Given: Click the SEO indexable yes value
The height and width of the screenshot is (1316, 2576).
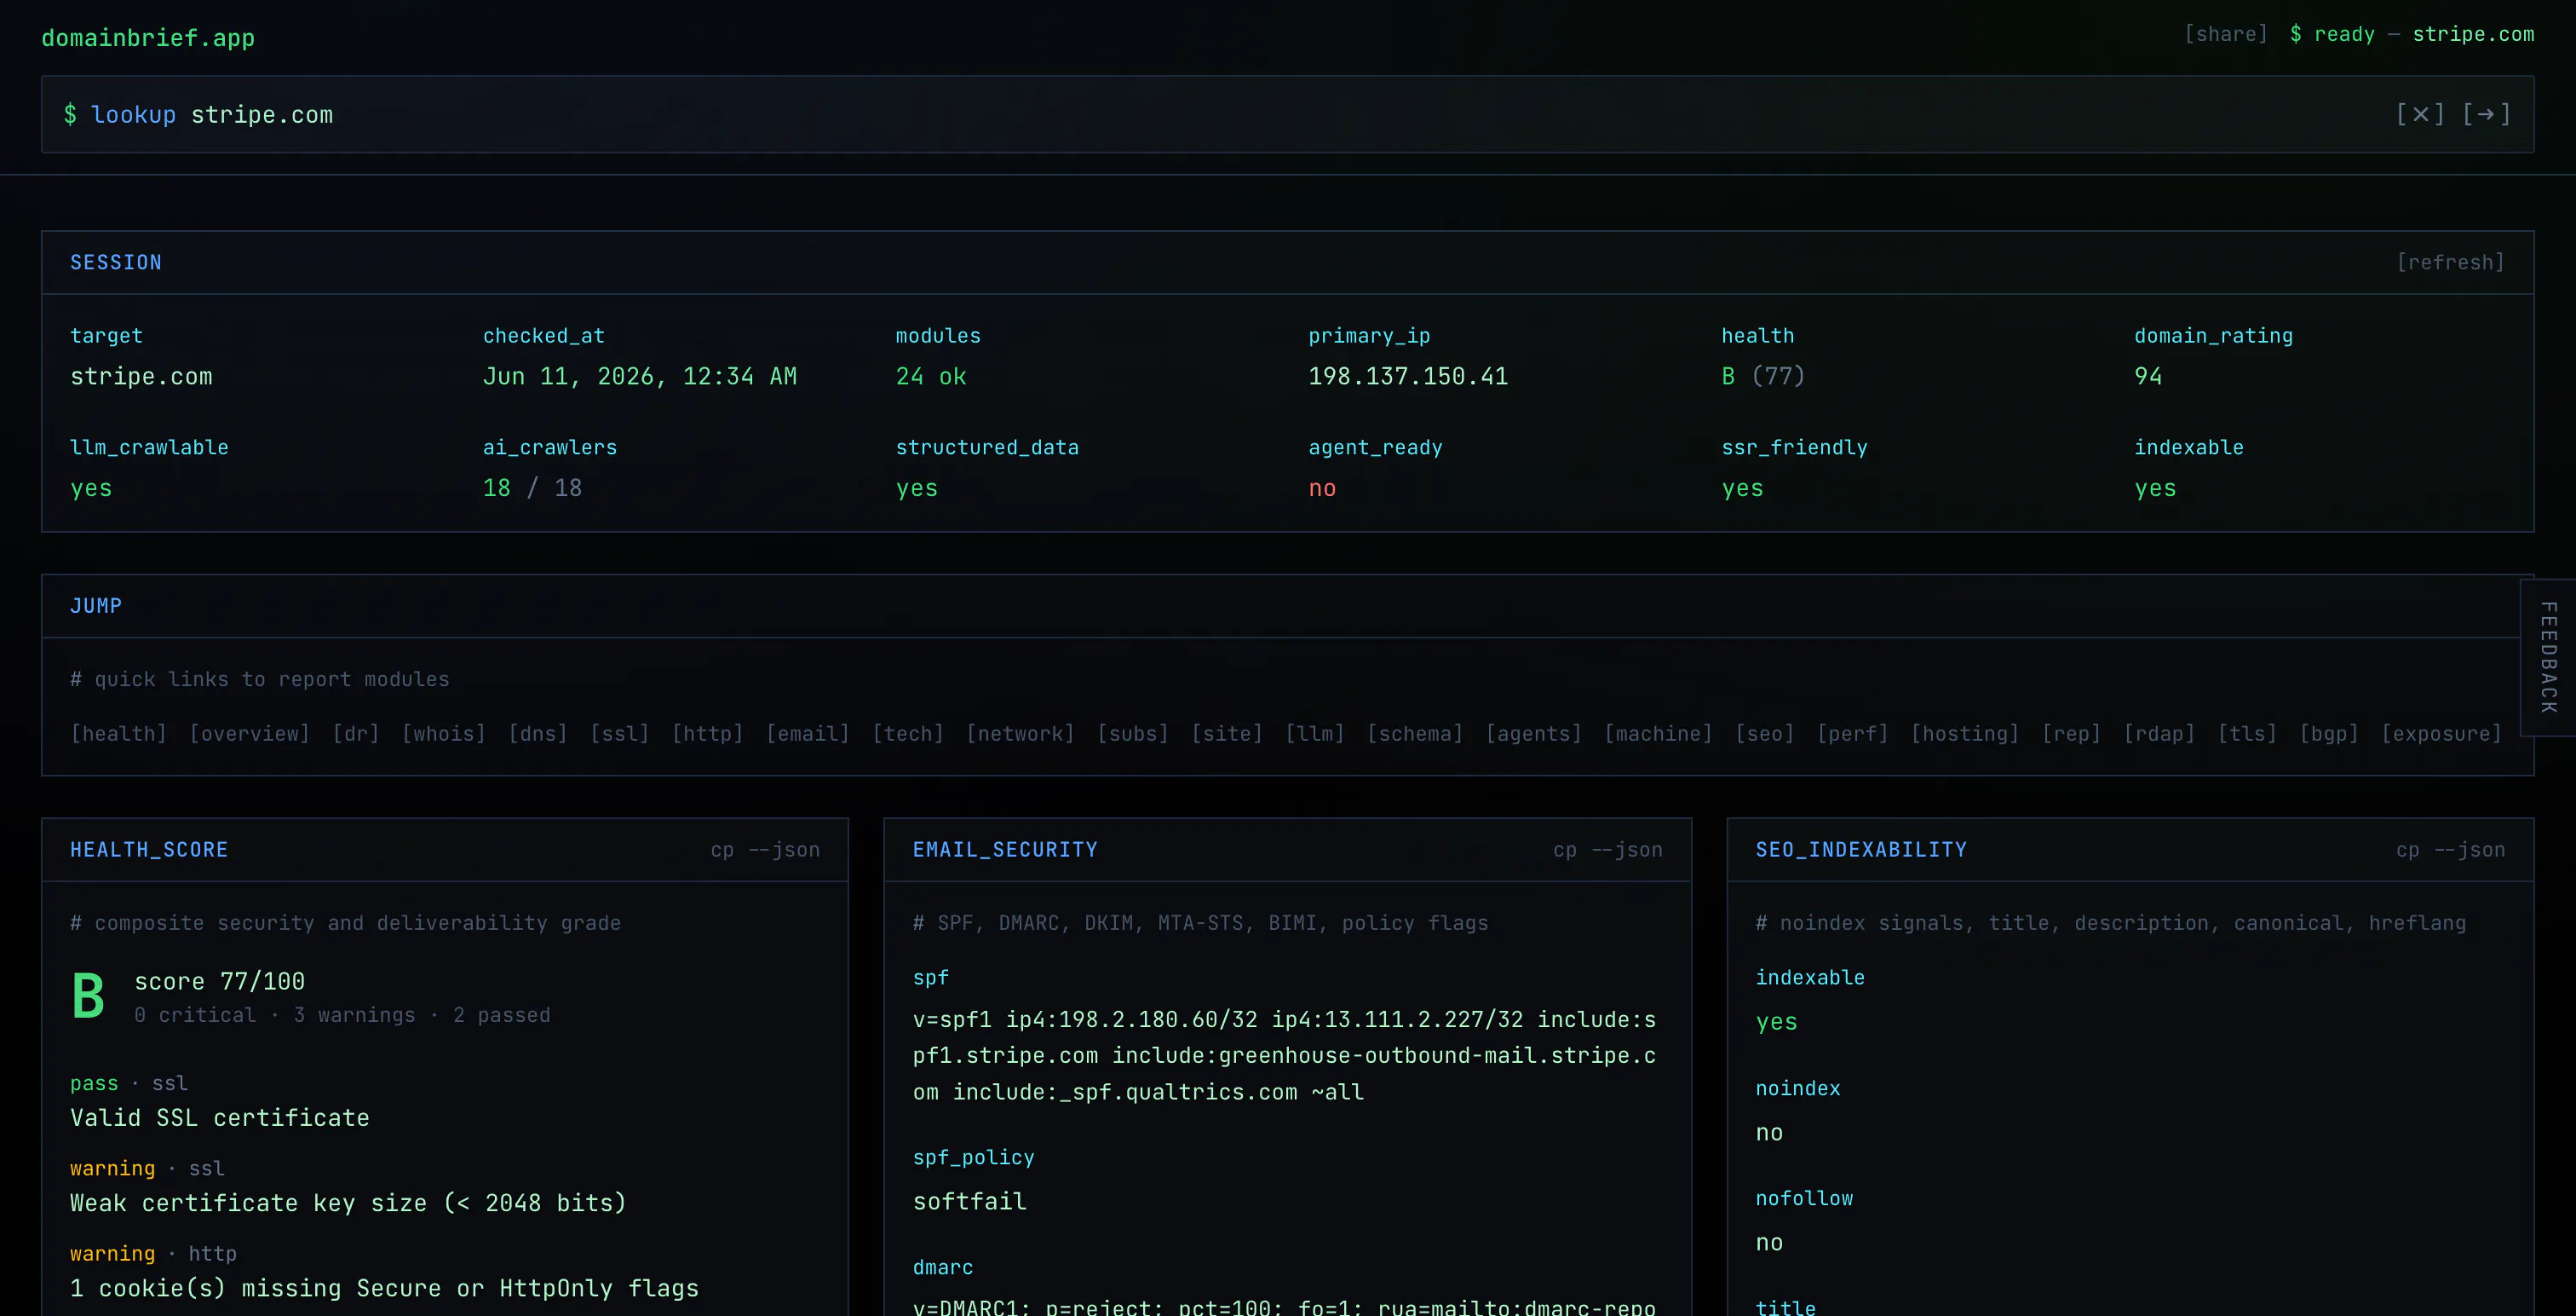Looking at the screenshot, I should 1776,1022.
